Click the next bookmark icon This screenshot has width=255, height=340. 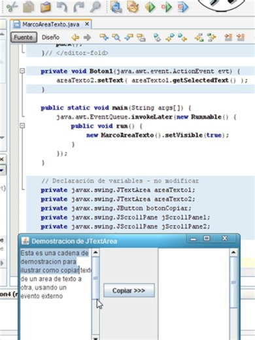pyautogui.click(x=182, y=37)
